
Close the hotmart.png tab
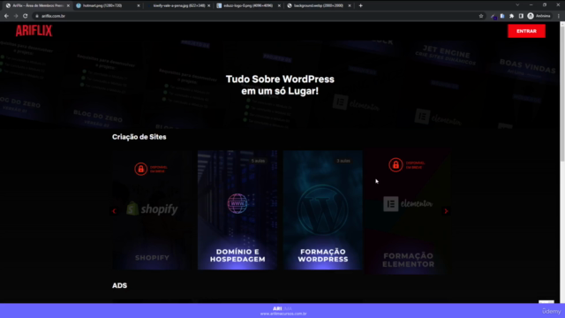coord(139,5)
